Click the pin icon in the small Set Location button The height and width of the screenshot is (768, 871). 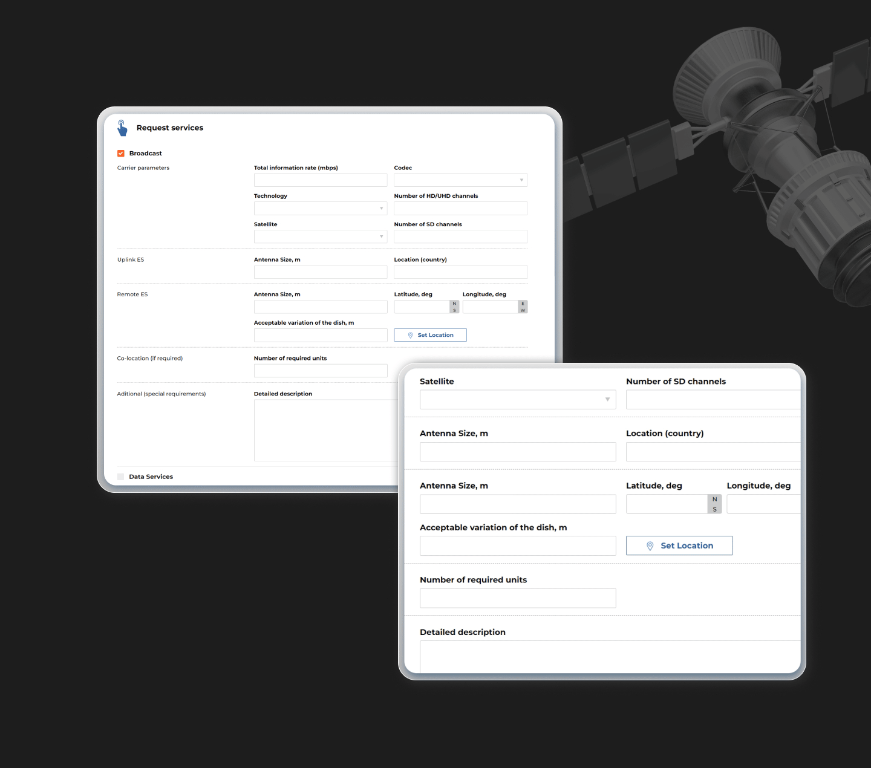tap(410, 335)
